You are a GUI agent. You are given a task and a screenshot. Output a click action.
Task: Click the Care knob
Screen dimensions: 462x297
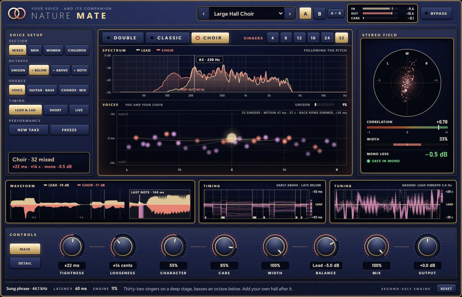point(224,246)
